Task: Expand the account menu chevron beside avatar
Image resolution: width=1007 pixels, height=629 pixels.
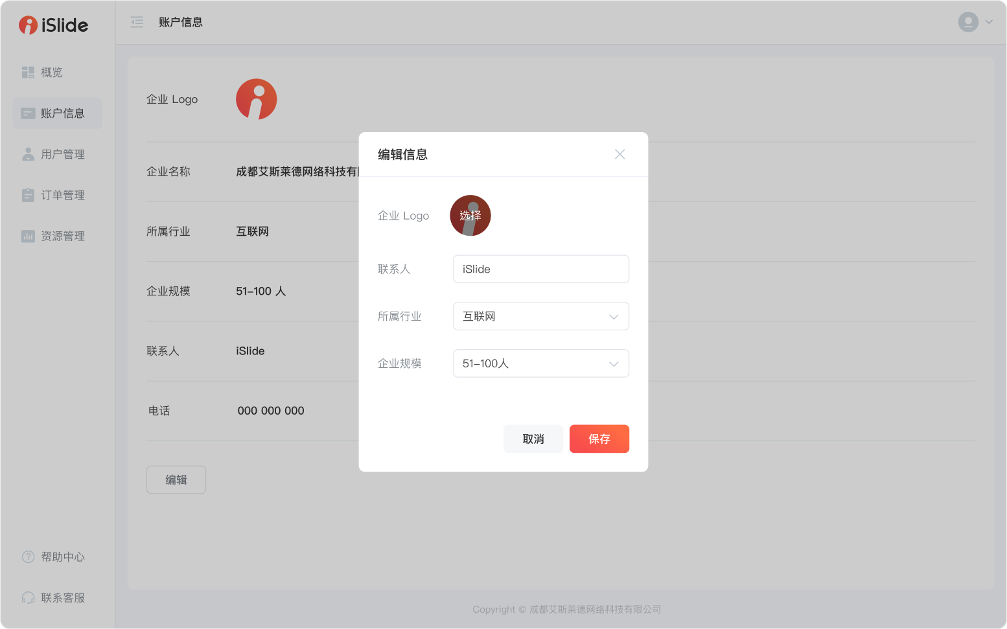Action: coord(989,22)
